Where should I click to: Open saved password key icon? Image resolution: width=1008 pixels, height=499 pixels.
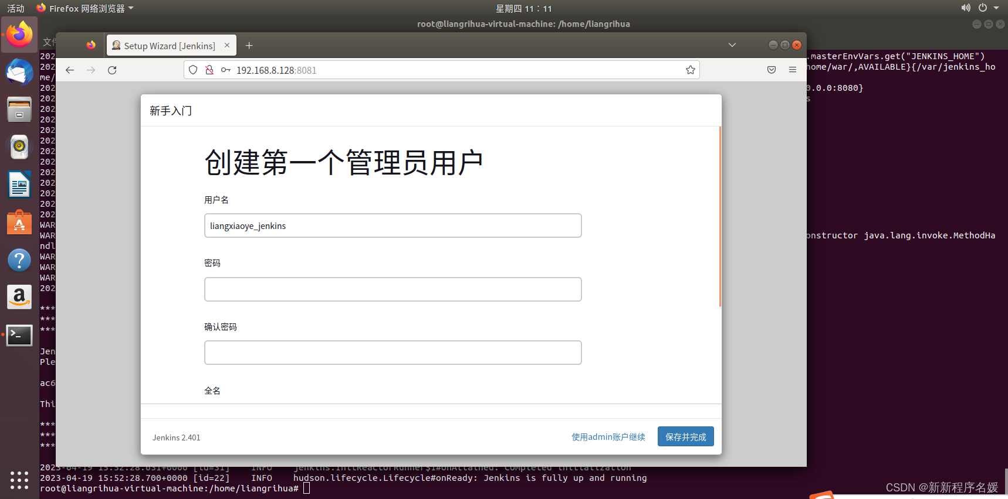pyautogui.click(x=225, y=70)
